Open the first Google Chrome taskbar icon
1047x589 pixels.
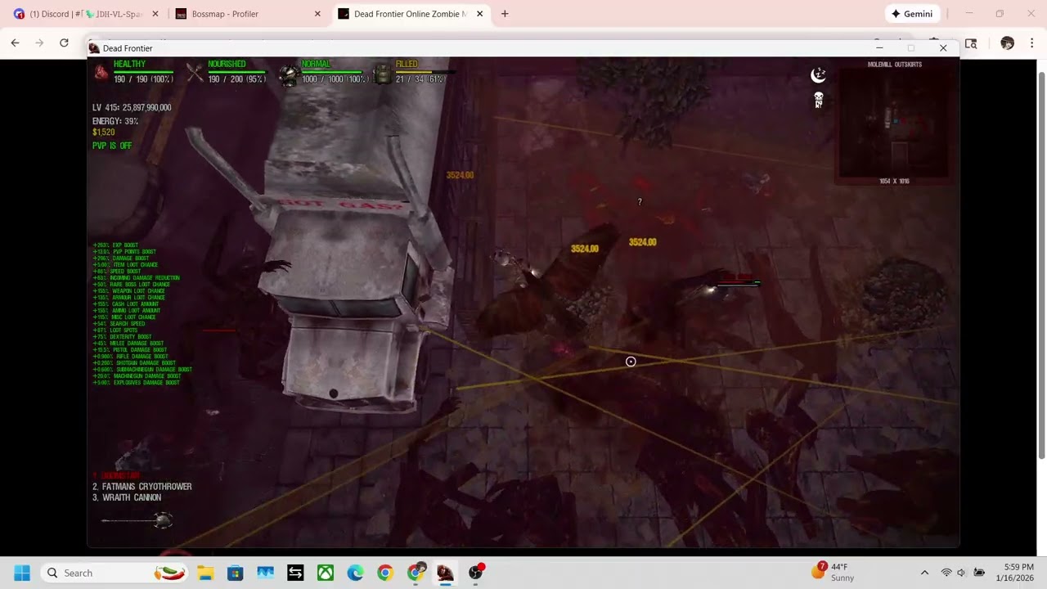[385, 573]
